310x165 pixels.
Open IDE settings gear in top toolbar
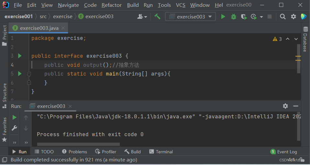293,17
